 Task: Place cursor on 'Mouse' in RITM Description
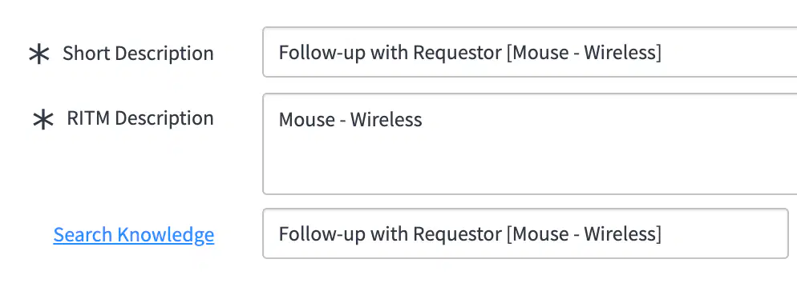pos(307,120)
